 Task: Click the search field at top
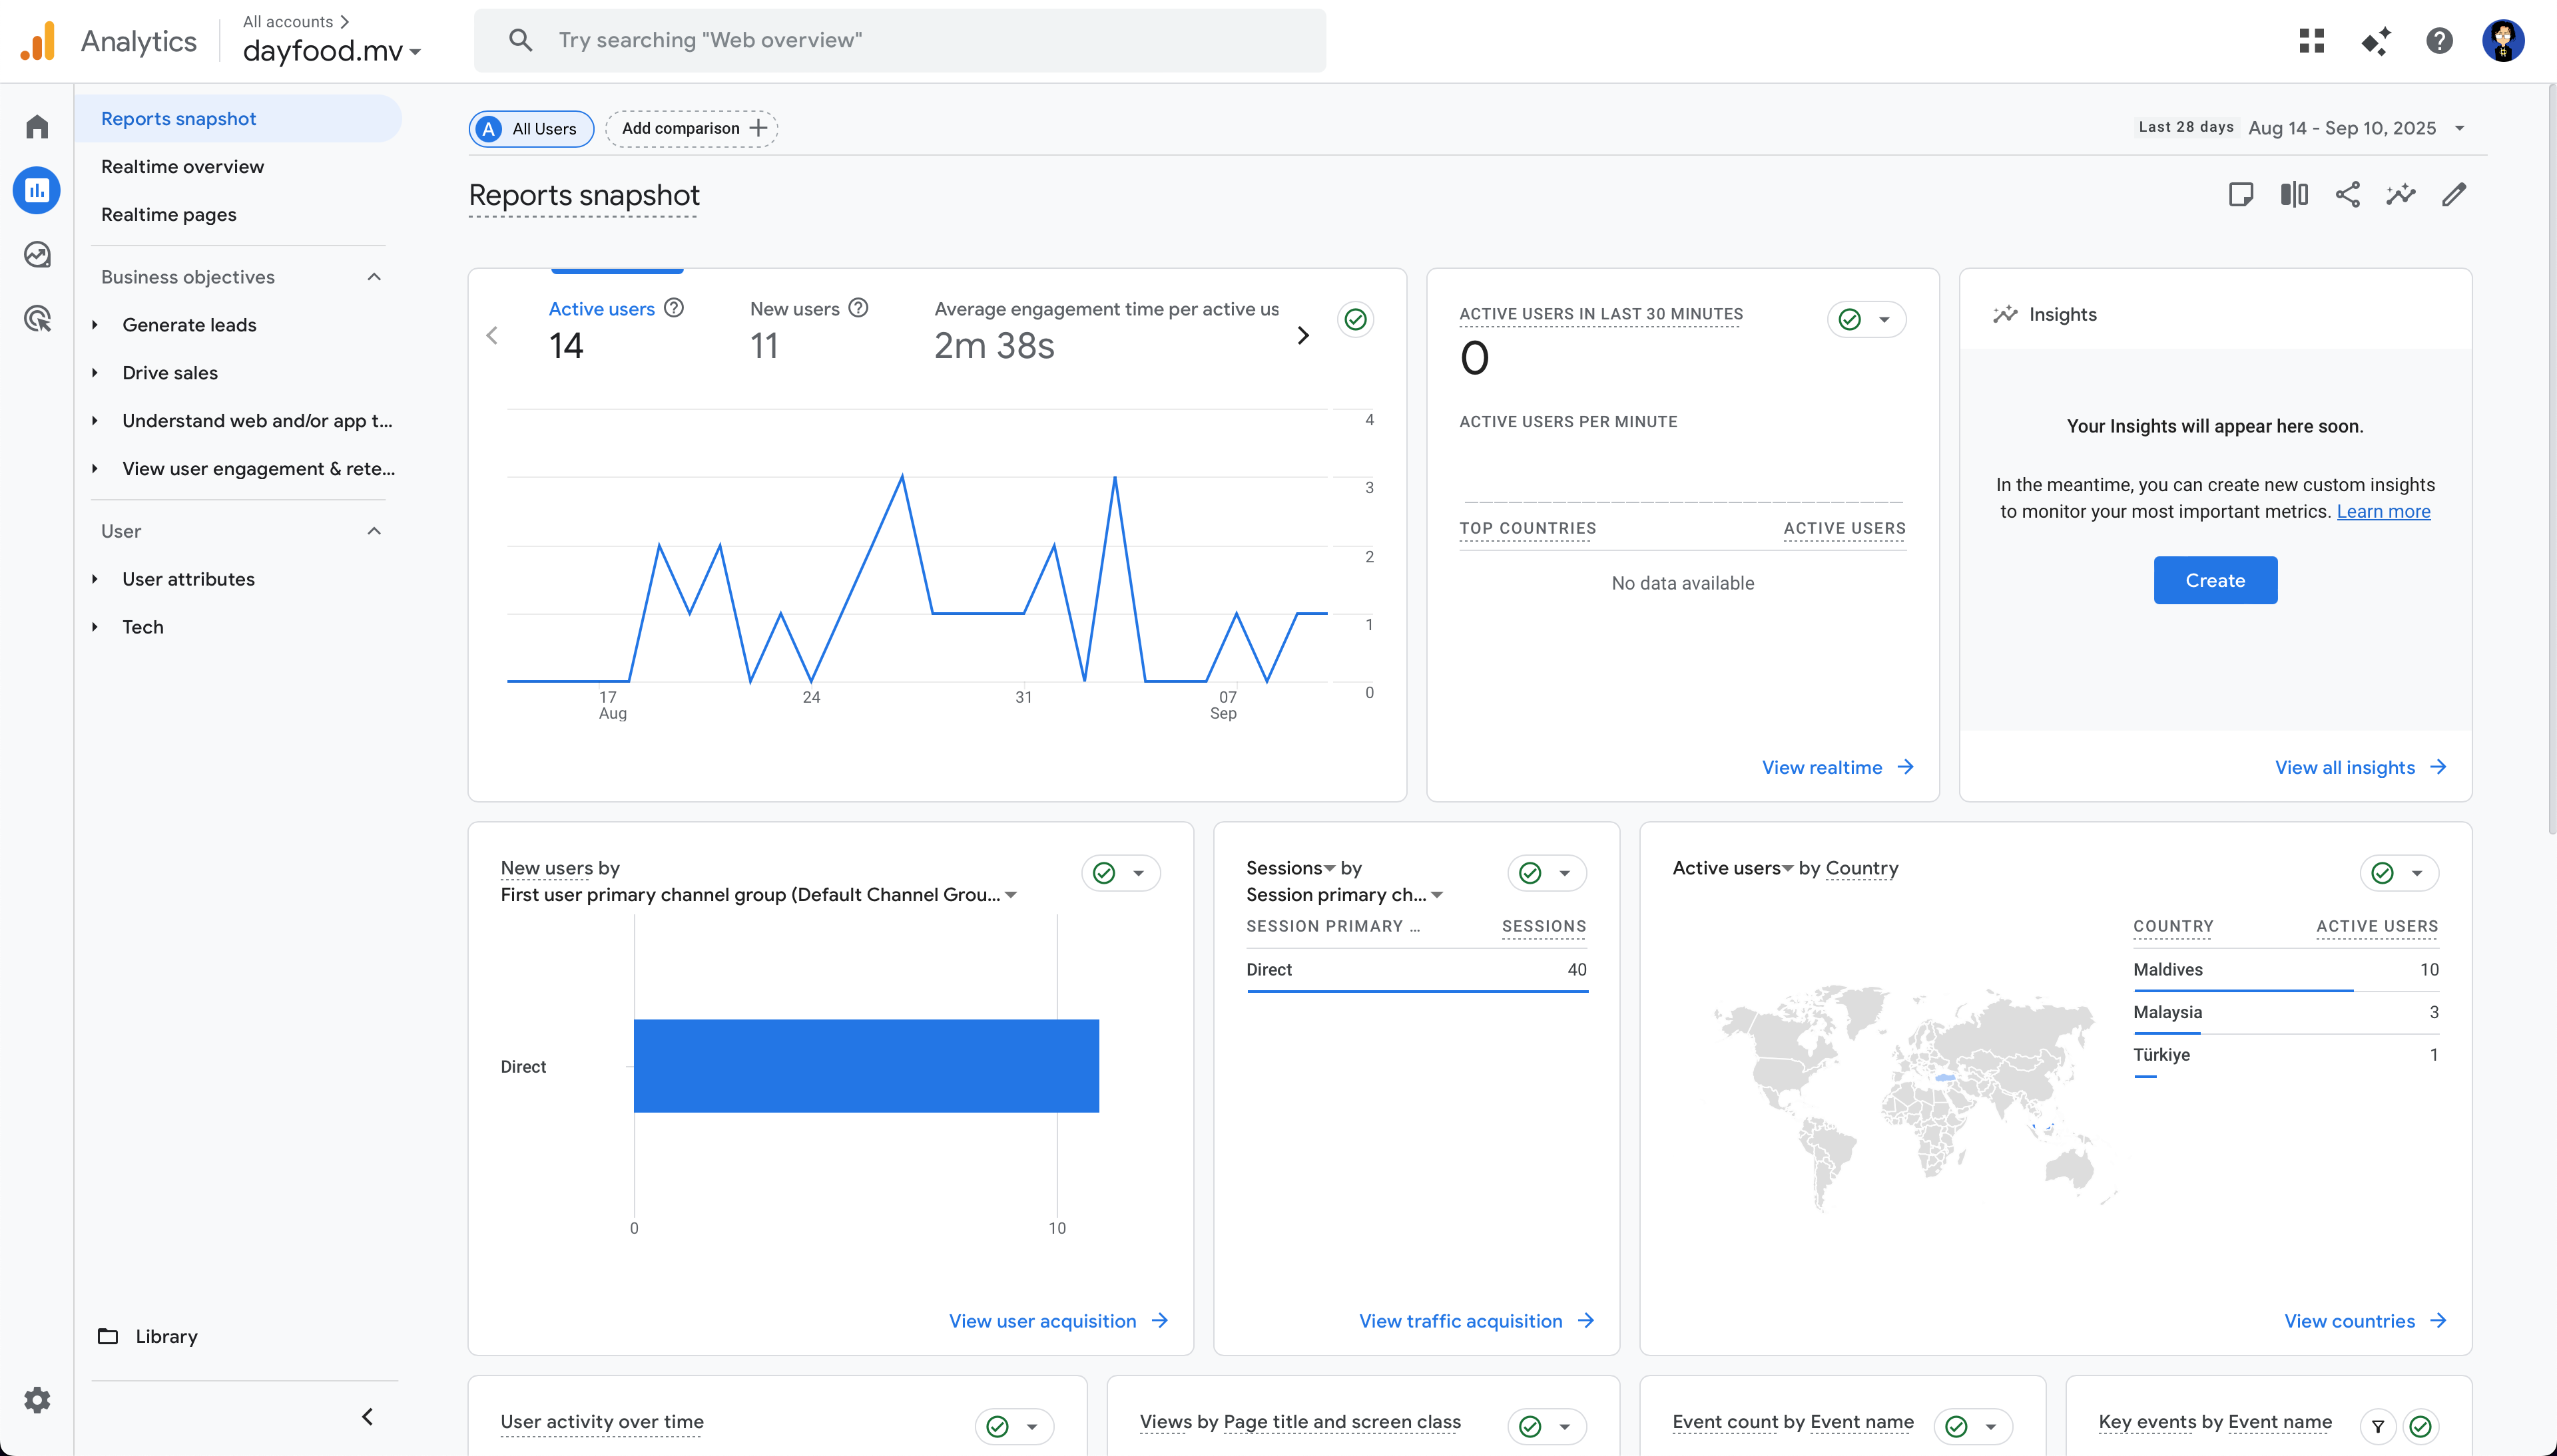point(900,41)
